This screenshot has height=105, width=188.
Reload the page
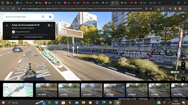click(x=13, y=9)
